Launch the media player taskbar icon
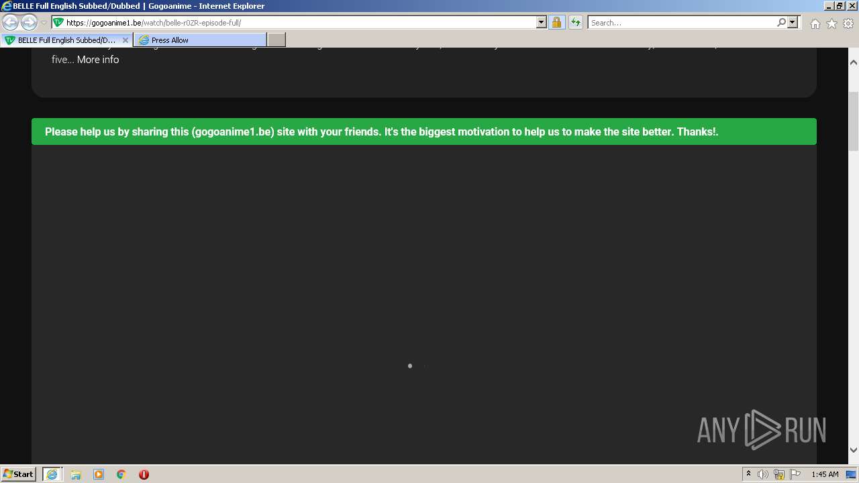The height and width of the screenshot is (483, 859). pos(99,474)
